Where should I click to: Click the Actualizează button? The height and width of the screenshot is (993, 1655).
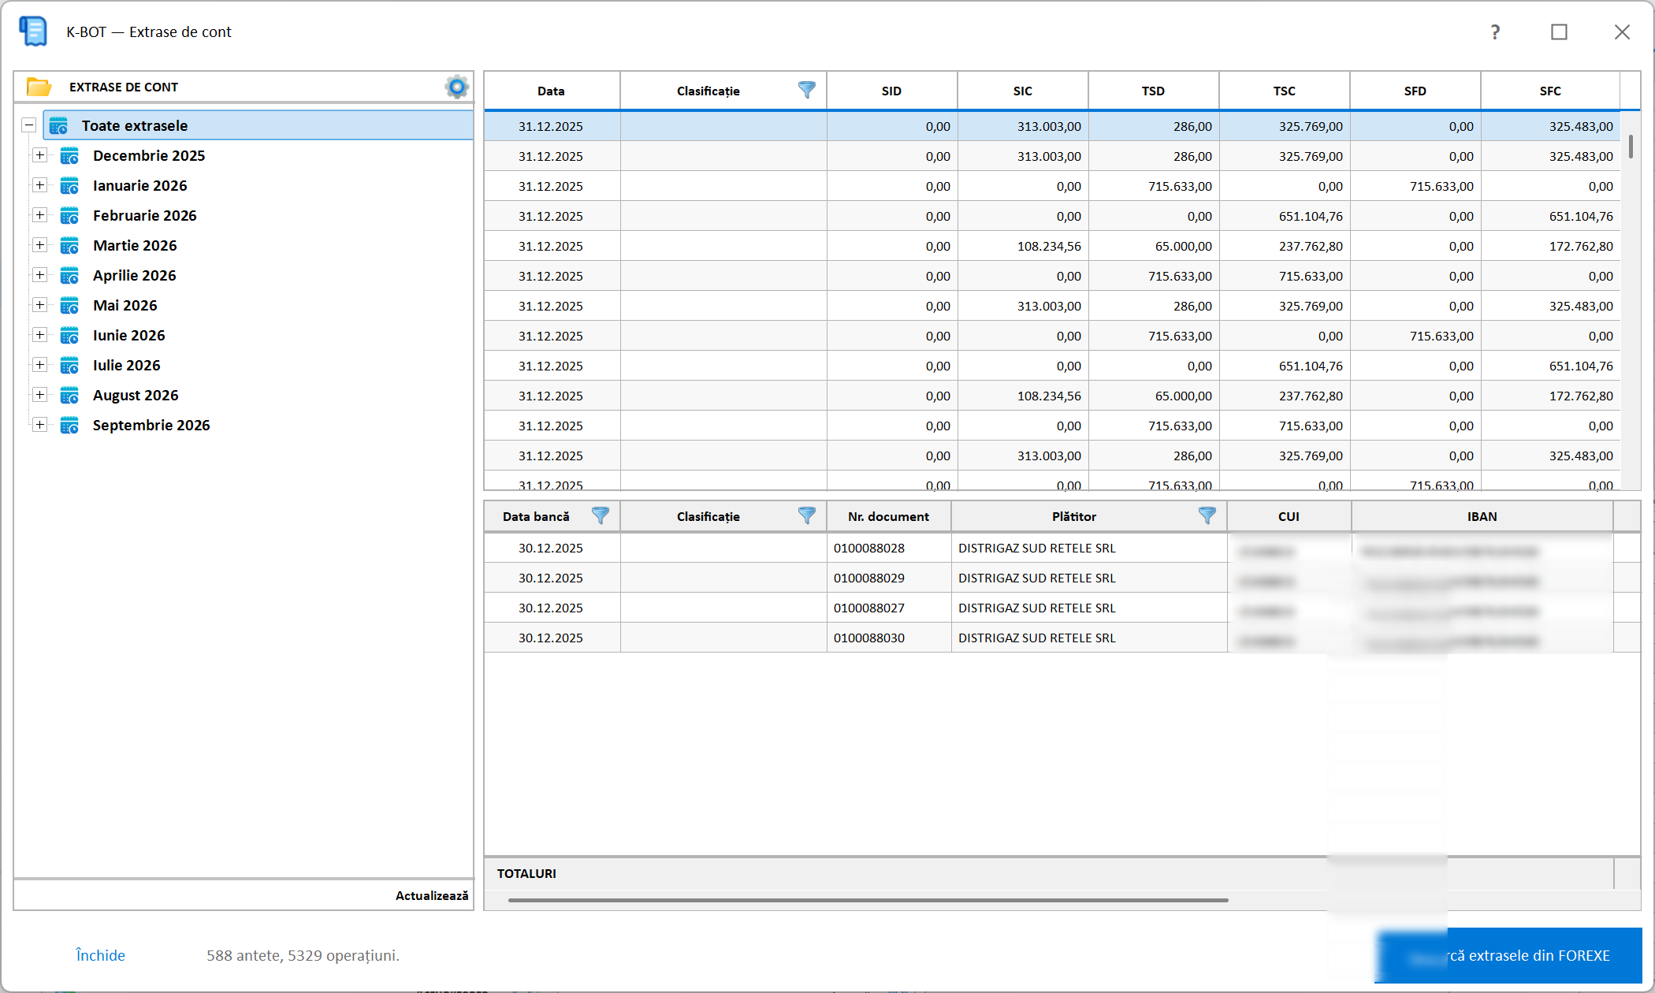[x=432, y=895]
